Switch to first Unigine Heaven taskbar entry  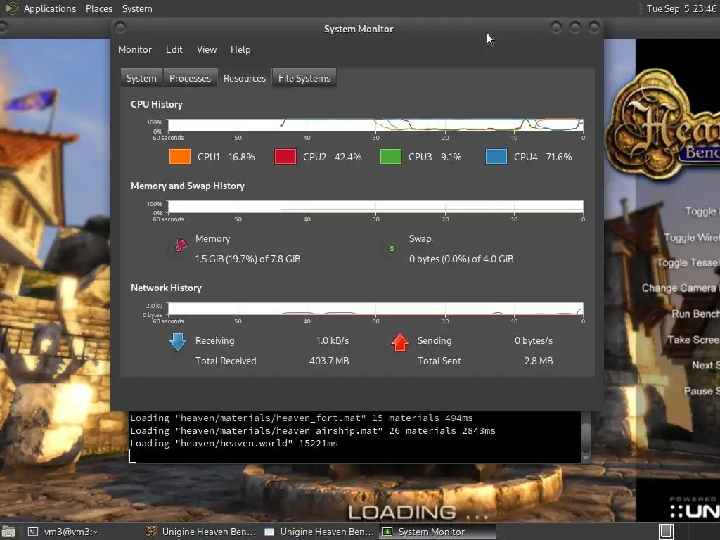coord(201,532)
